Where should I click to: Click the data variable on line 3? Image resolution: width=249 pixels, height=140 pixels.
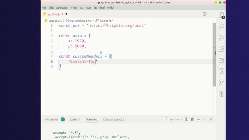pyautogui.click(x=77, y=36)
